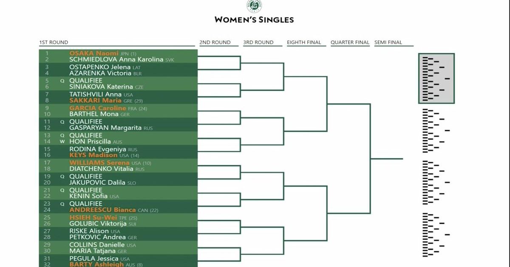
Task: Open ANDREESCU Bianca player entry
Action: click(103, 210)
